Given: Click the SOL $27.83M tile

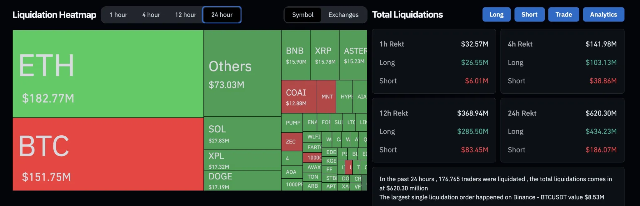Looking at the screenshot, I should [242, 133].
